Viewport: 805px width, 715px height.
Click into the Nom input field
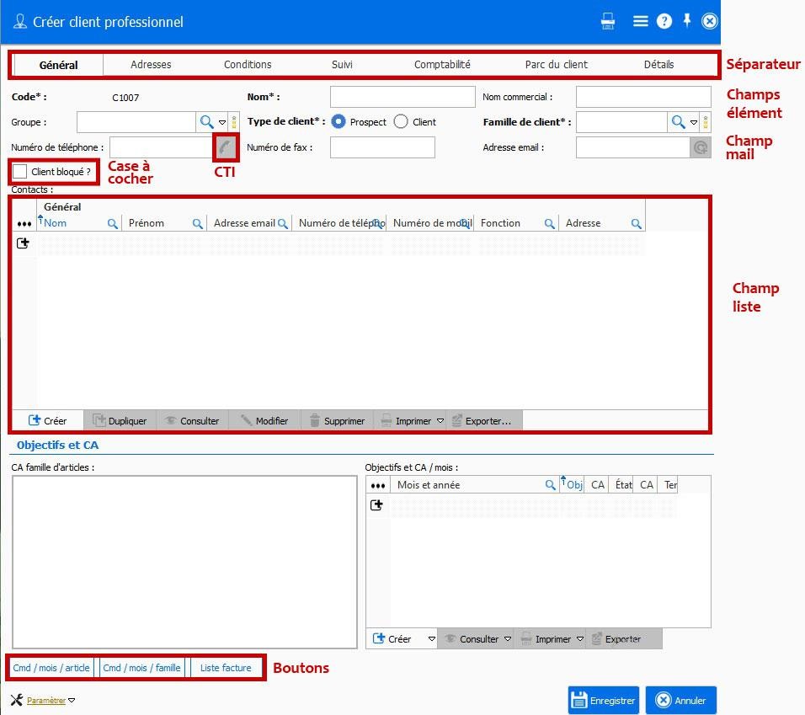[402, 97]
